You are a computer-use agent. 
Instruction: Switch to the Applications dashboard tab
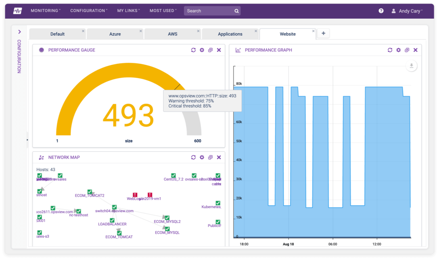point(230,34)
